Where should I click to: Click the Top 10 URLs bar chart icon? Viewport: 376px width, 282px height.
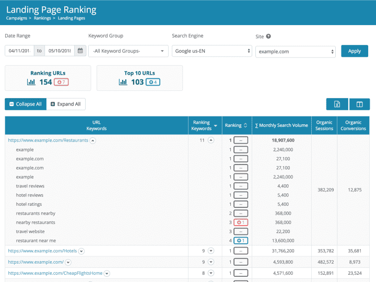(123, 82)
